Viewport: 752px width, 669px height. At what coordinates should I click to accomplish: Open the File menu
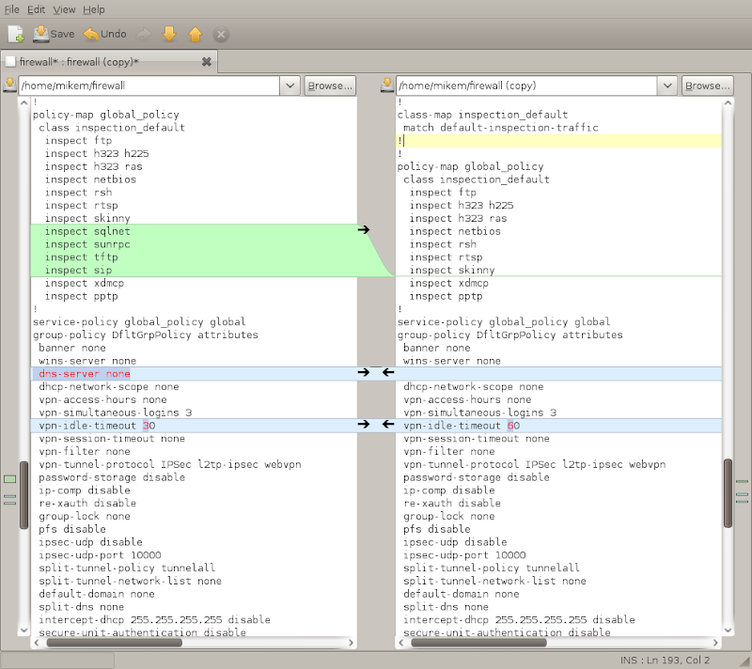click(x=12, y=8)
